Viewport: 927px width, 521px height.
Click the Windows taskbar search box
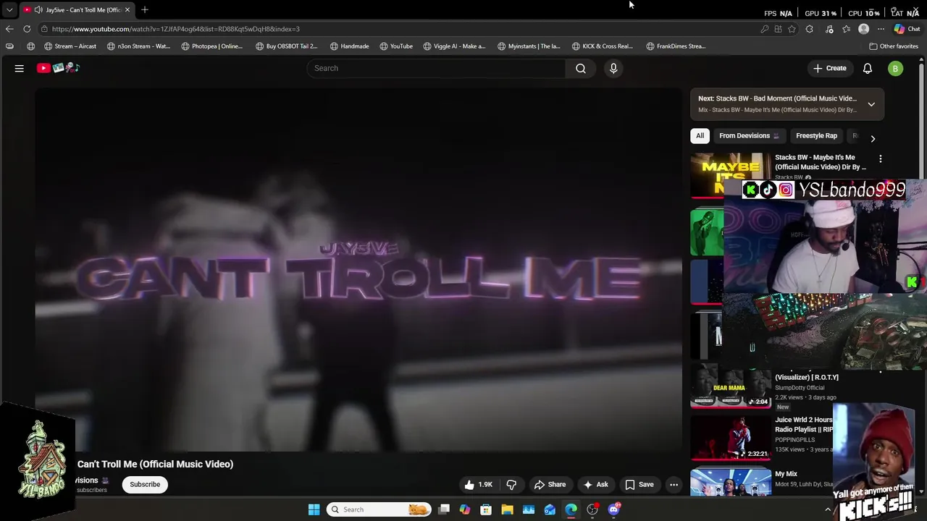378,509
